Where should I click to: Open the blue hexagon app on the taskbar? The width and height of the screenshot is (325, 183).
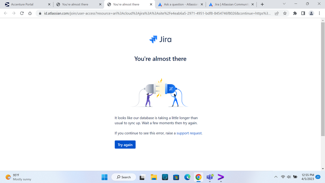click(x=165, y=177)
